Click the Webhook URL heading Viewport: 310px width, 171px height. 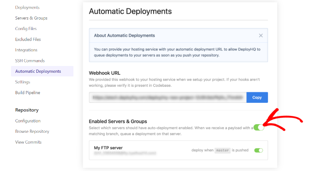click(x=104, y=73)
